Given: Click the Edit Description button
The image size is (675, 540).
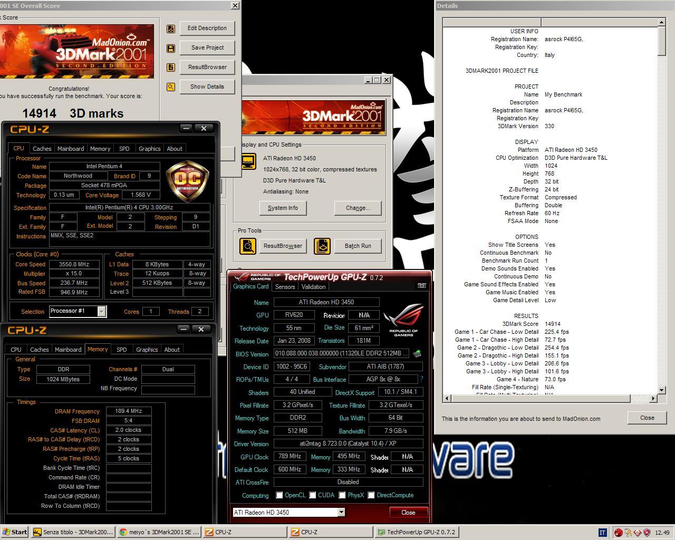Looking at the screenshot, I should pos(207,28).
